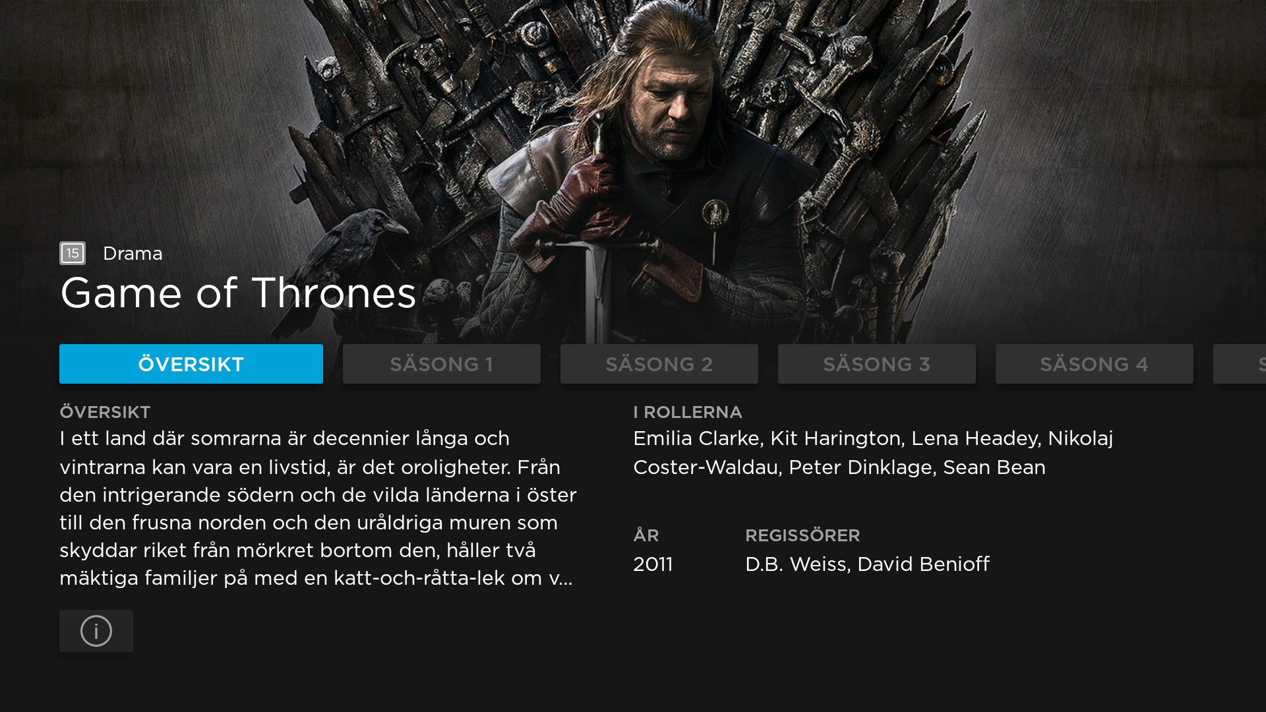Open director D.B. Weiss

point(797,564)
